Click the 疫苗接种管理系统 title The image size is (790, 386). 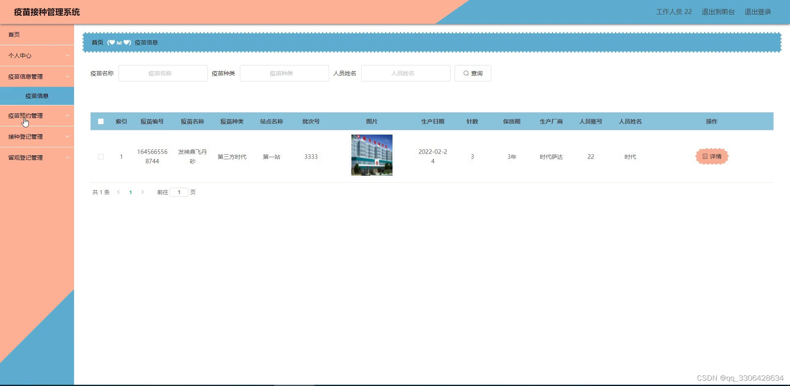tap(47, 12)
